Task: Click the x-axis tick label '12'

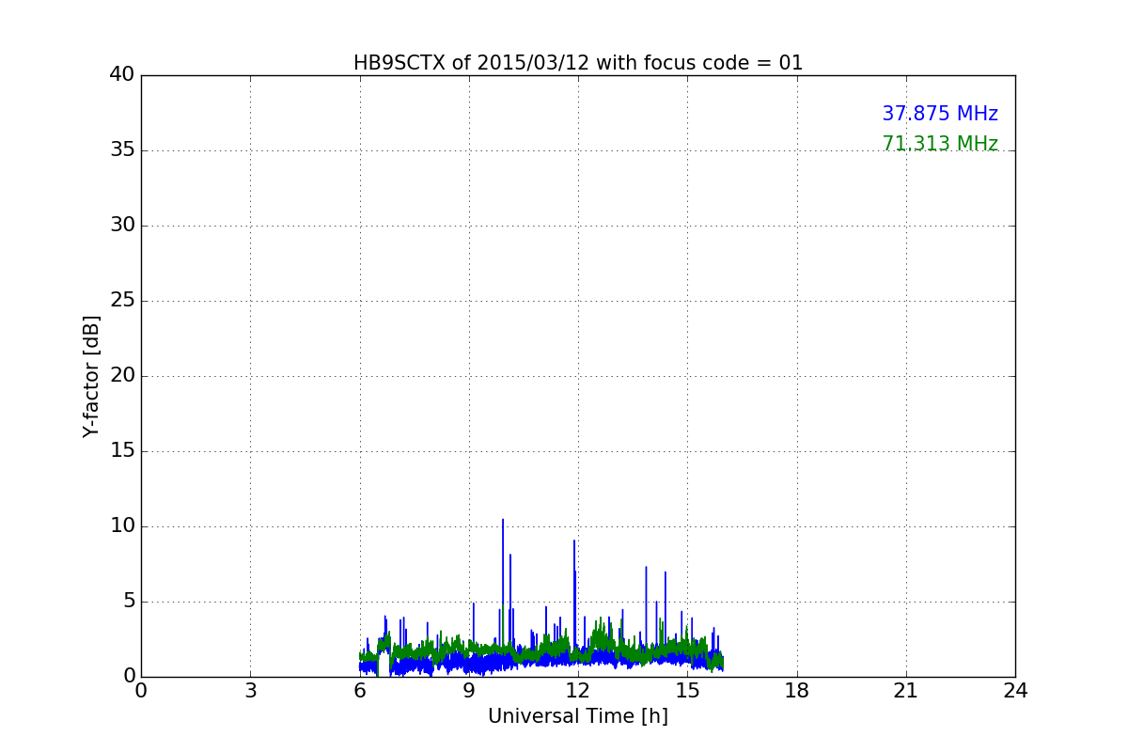Action: pyautogui.click(x=578, y=691)
